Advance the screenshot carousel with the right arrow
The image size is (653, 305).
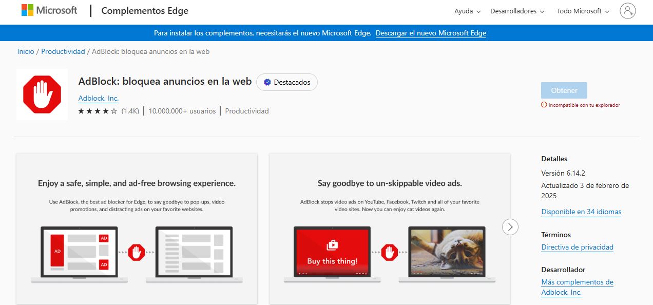click(510, 226)
